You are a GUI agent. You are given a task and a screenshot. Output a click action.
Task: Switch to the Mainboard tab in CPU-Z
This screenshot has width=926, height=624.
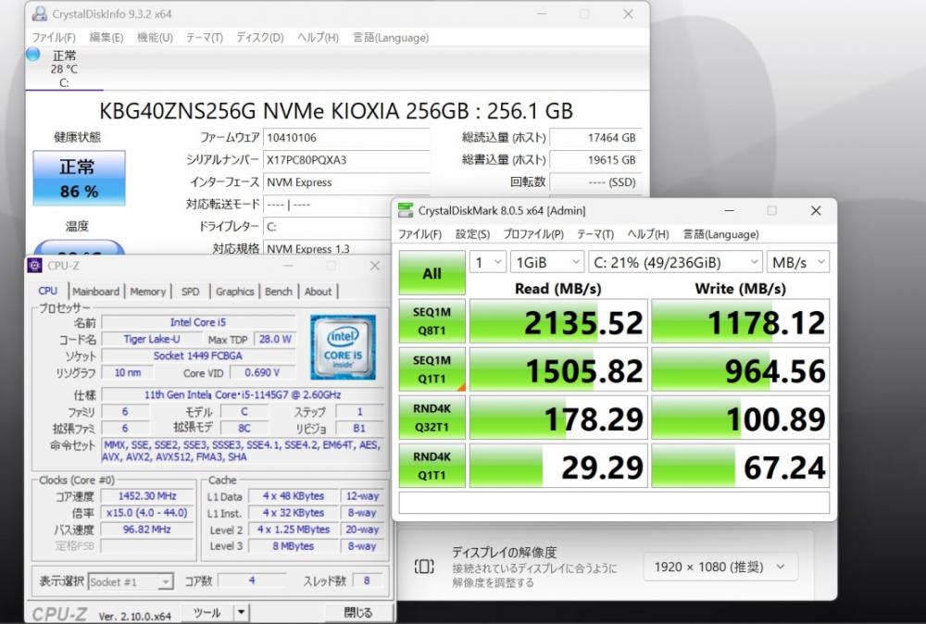point(95,291)
